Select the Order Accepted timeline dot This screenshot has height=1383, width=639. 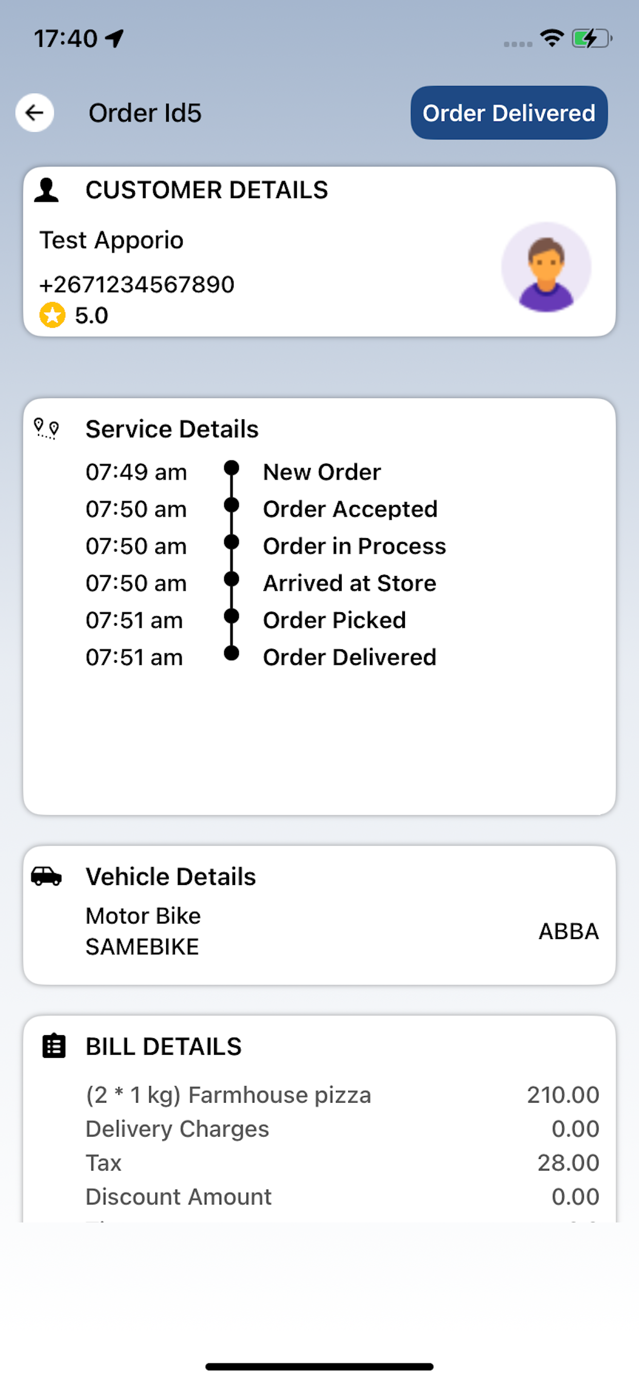pyautogui.click(x=232, y=505)
